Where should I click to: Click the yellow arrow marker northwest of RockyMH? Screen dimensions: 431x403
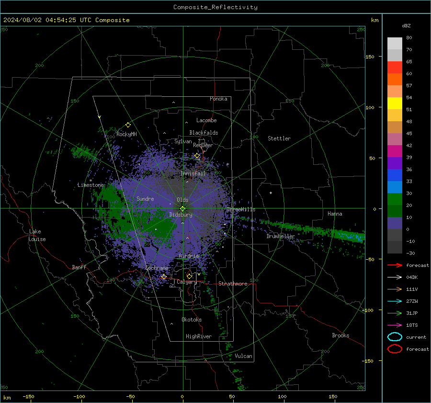pyautogui.click(x=100, y=117)
